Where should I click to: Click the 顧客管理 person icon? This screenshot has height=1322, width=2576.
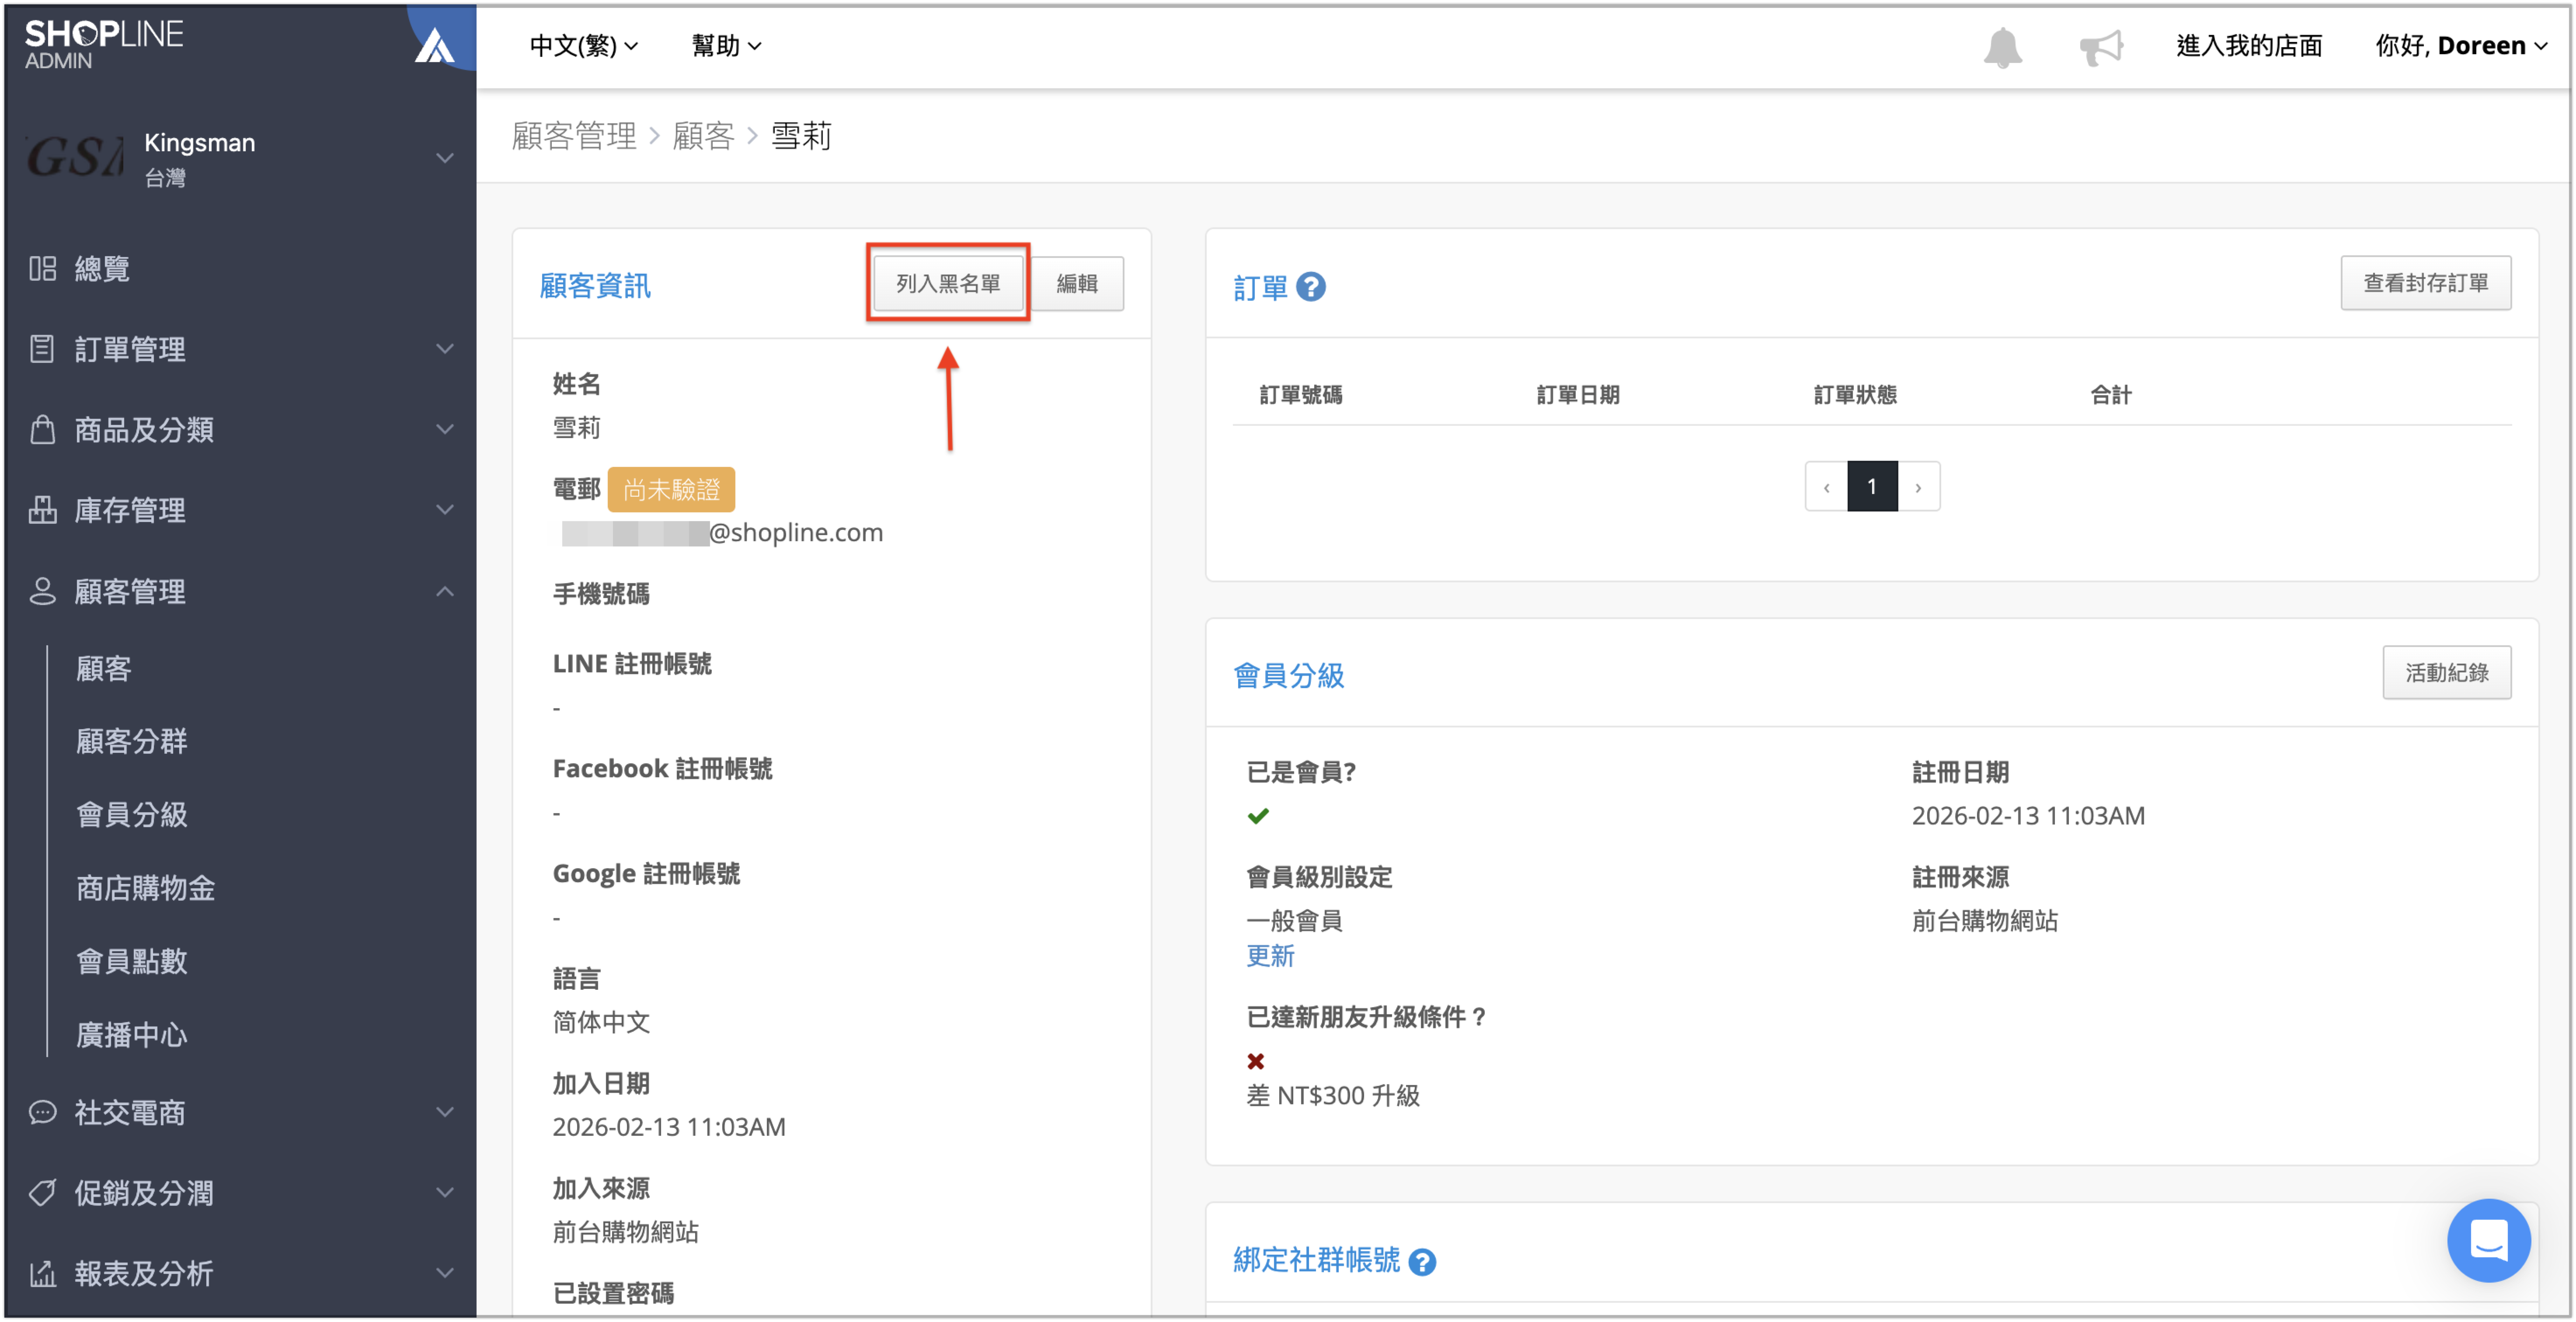[42, 590]
